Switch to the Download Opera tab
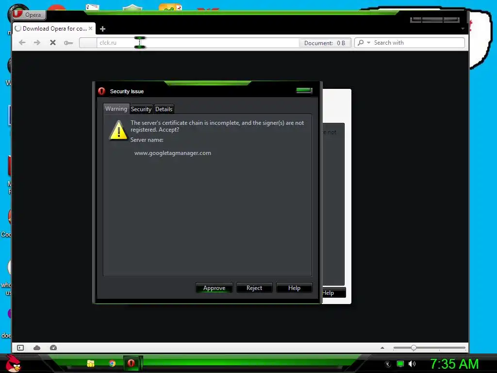 pos(54,29)
